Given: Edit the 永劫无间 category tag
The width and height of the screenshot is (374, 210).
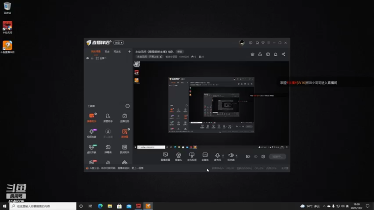Looking at the screenshot, I should [x=150, y=56].
